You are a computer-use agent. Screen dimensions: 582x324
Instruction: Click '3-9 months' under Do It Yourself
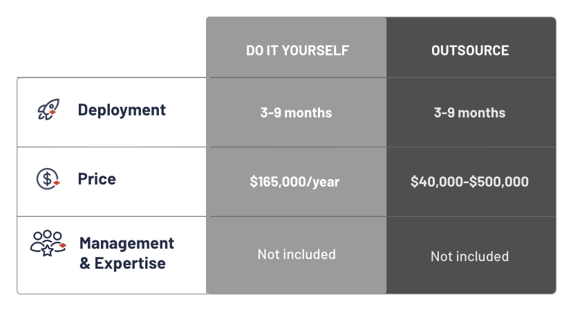(x=296, y=113)
